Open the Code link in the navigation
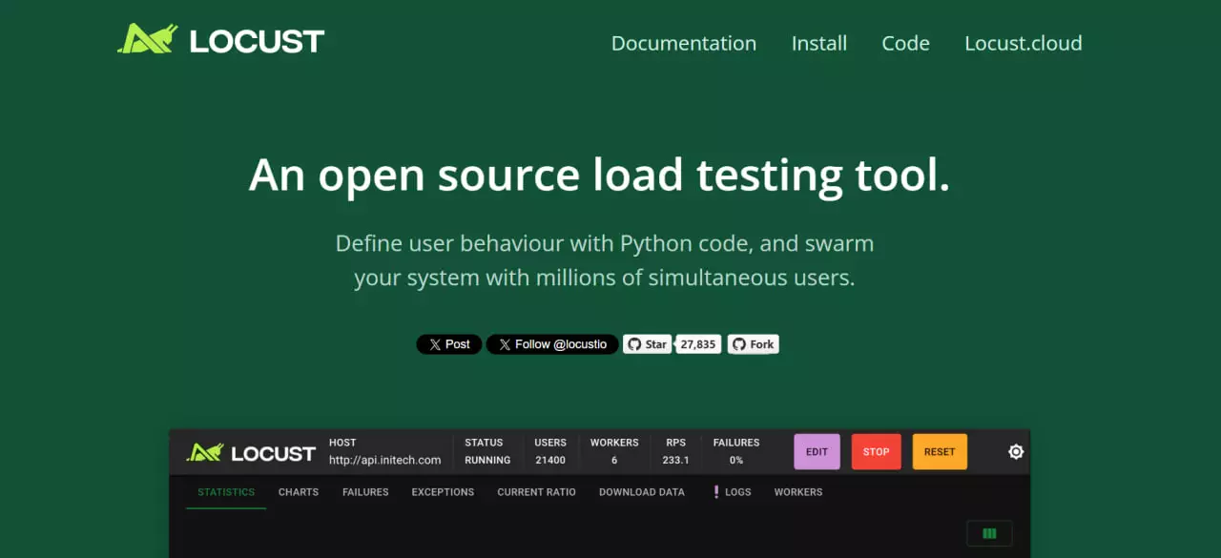Viewport: 1221px width, 558px height. tap(906, 43)
